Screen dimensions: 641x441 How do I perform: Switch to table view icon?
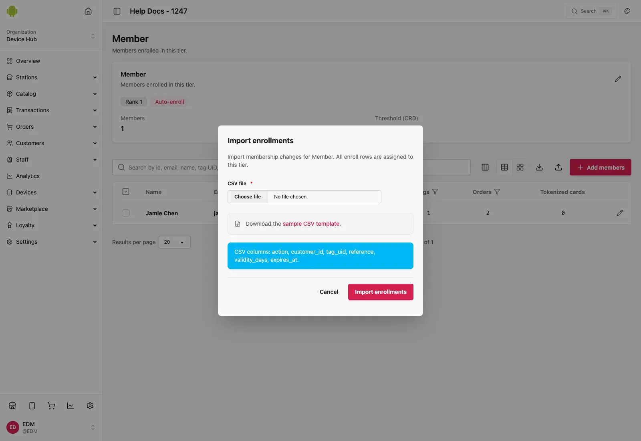[x=504, y=167]
